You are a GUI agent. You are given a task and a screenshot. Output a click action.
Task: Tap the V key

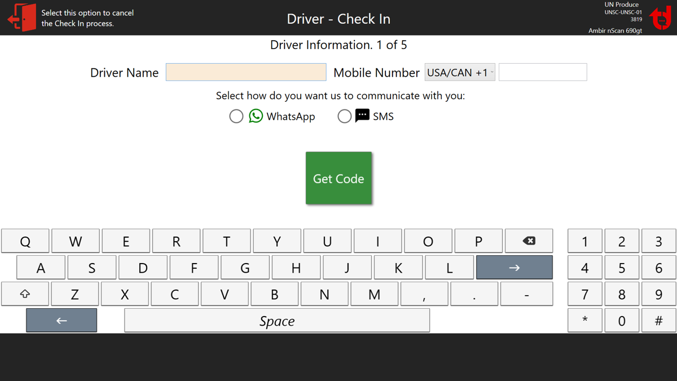click(x=225, y=294)
